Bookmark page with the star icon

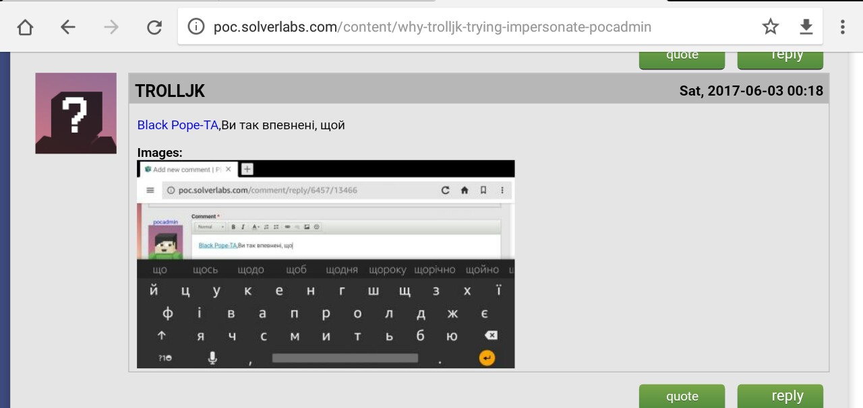[x=770, y=27]
